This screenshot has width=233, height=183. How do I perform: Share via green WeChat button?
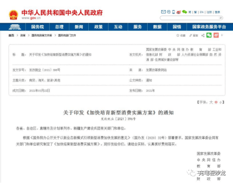[x=209, y=35]
